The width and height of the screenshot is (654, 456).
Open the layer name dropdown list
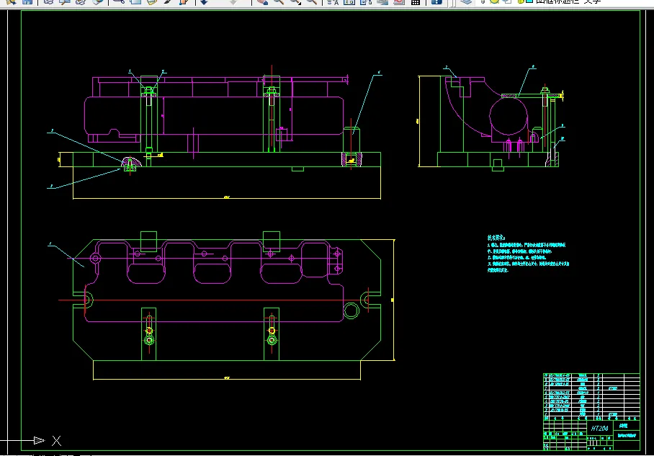pos(569,2)
